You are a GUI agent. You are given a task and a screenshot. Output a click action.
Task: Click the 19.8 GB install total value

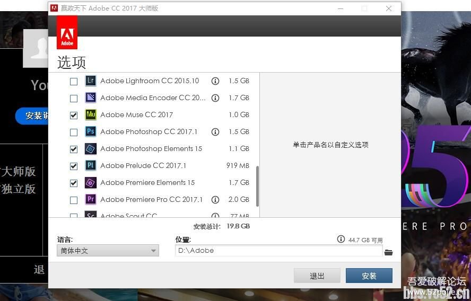click(x=238, y=226)
